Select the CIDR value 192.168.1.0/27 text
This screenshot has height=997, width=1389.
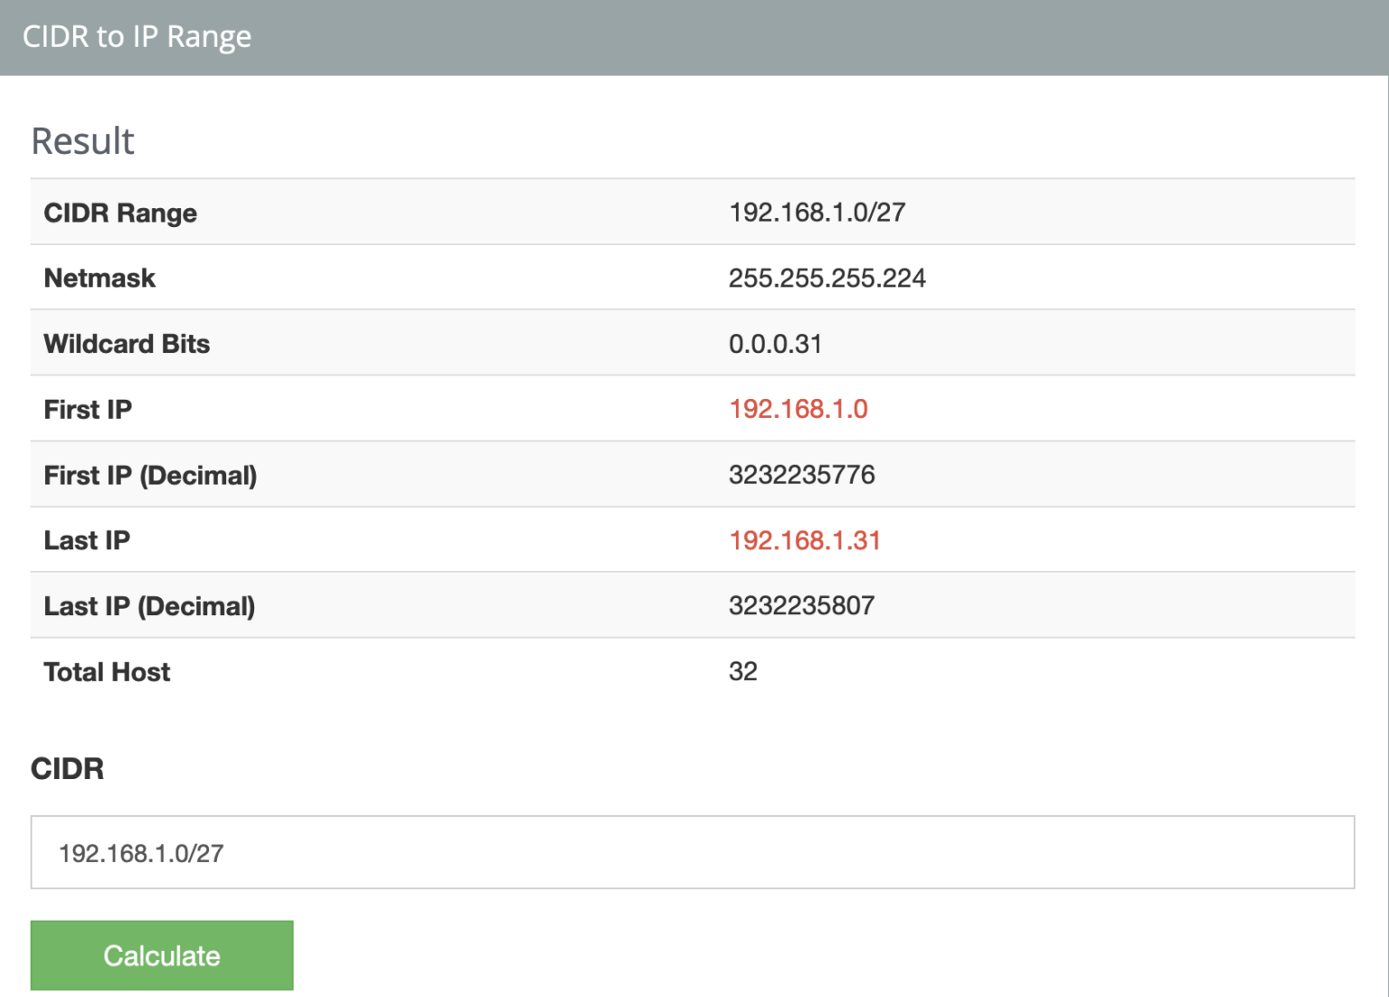pyautogui.click(x=143, y=852)
